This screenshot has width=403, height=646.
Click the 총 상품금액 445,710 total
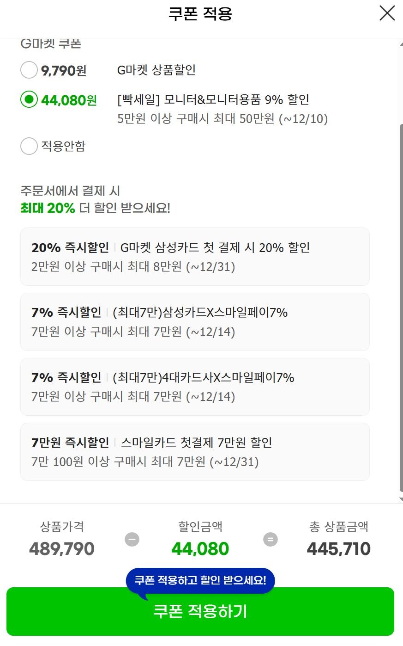coord(339,549)
